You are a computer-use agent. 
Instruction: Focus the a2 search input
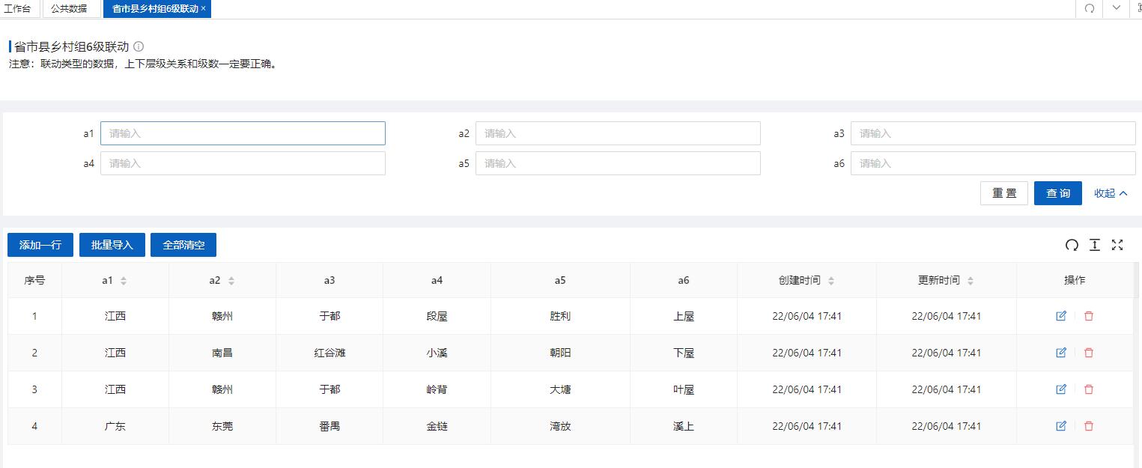pos(618,133)
